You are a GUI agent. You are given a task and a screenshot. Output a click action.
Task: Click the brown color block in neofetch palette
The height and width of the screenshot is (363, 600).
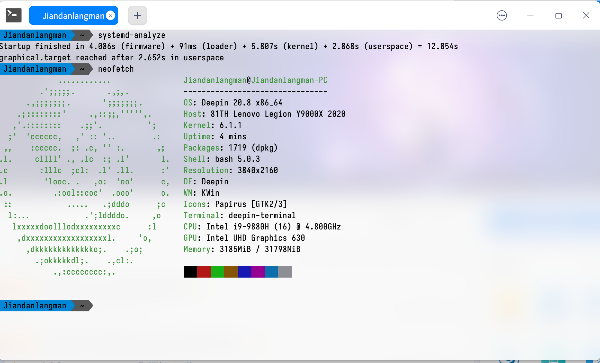(x=231, y=272)
